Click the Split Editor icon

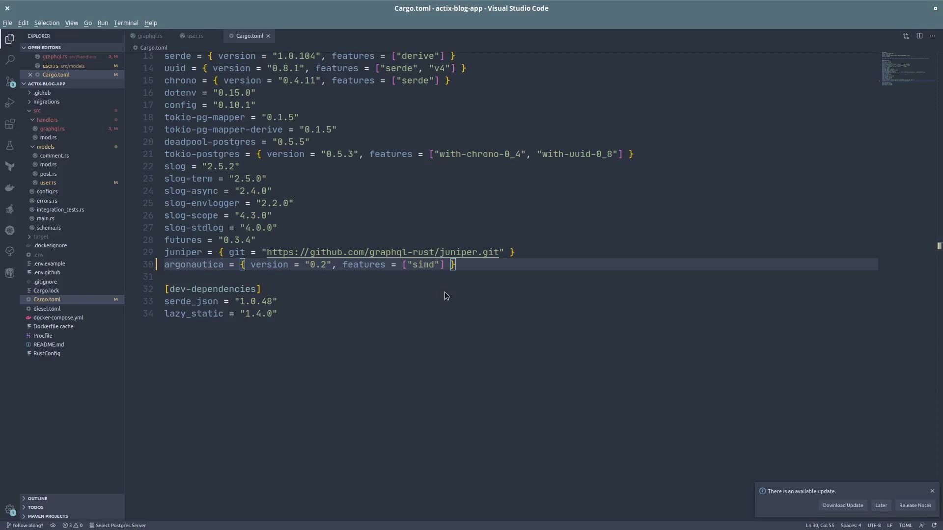(x=919, y=36)
